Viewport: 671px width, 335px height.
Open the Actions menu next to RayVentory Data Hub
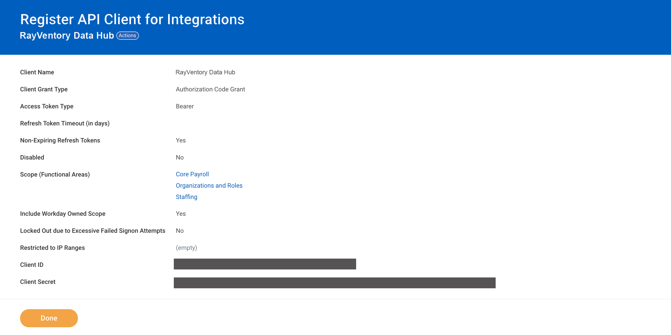point(128,35)
